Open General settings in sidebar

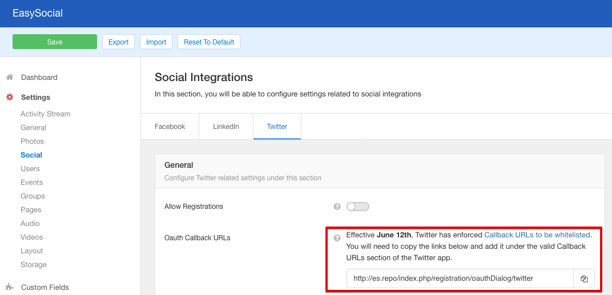(34, 128)
